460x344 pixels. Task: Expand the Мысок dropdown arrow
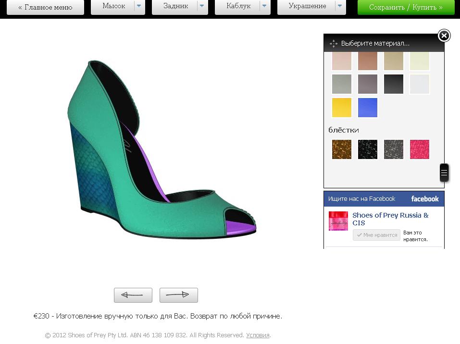(x=139, y=6)
